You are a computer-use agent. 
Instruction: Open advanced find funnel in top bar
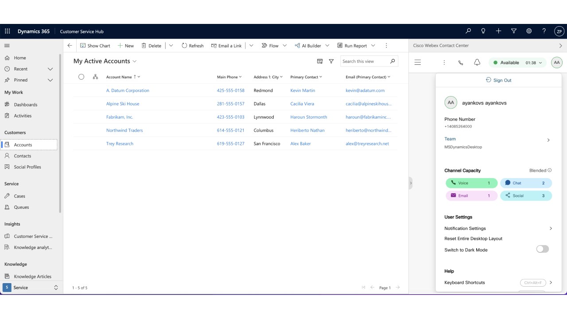click(x=514, y=31)
